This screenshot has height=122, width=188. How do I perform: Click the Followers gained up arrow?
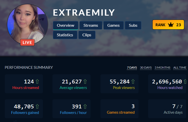click(37, 106)
